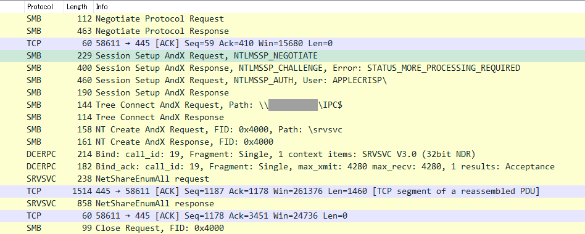Select the DCERPC Bind call_id 19 packet

(x=292, y=154)
